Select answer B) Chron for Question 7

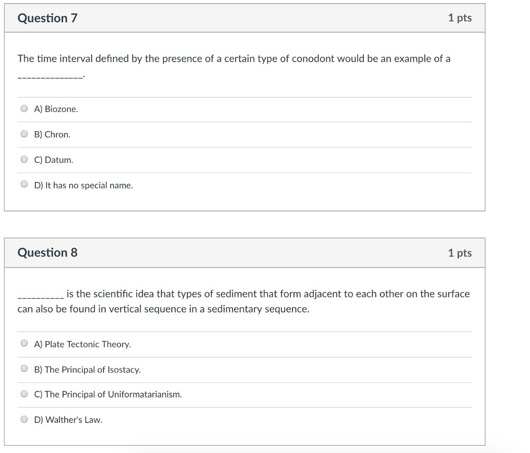tap(24, 134)
